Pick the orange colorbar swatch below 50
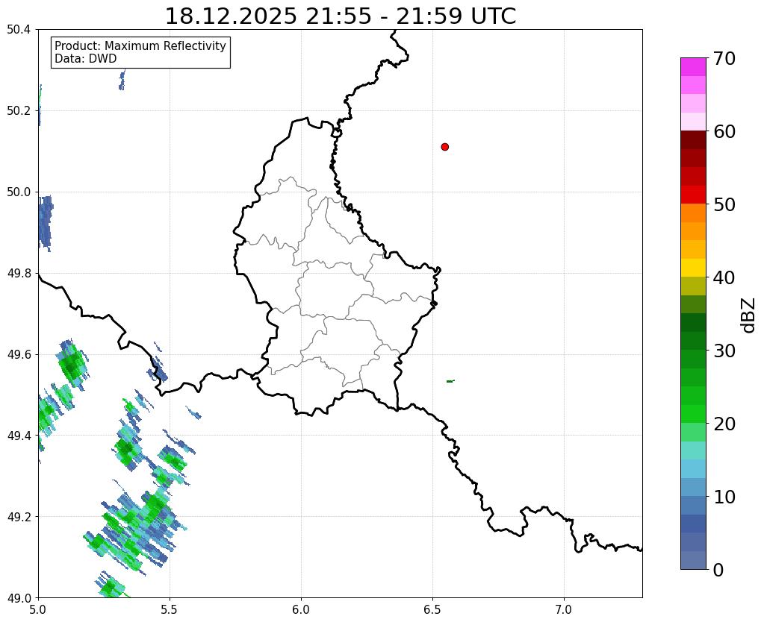 click(x=693, y=213)
